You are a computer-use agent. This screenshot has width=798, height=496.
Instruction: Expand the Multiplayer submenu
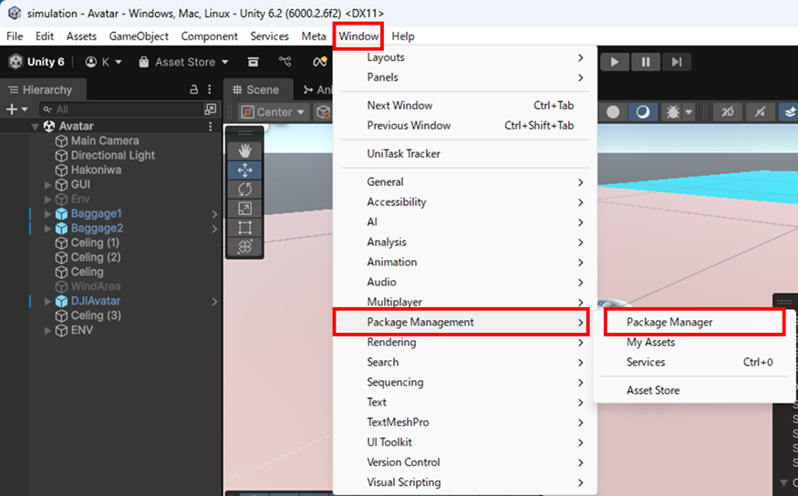464,302
